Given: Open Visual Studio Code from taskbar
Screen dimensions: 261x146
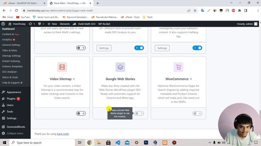Looking at the screenshot, I should tap(118, 142).
